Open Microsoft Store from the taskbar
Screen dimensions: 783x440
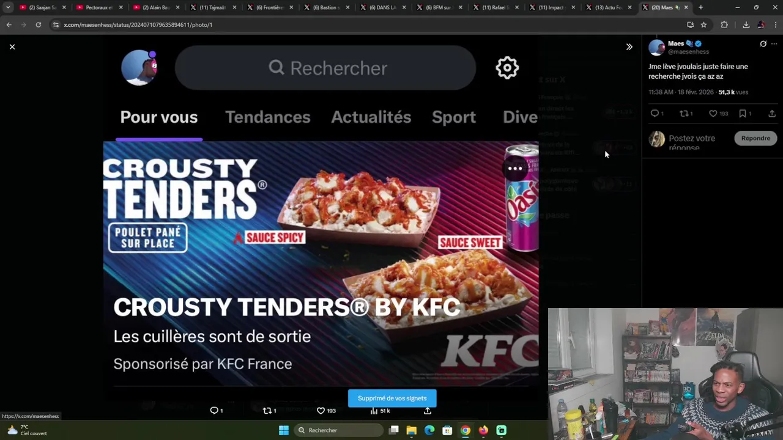pyautogui.click(x=447, y=430)
